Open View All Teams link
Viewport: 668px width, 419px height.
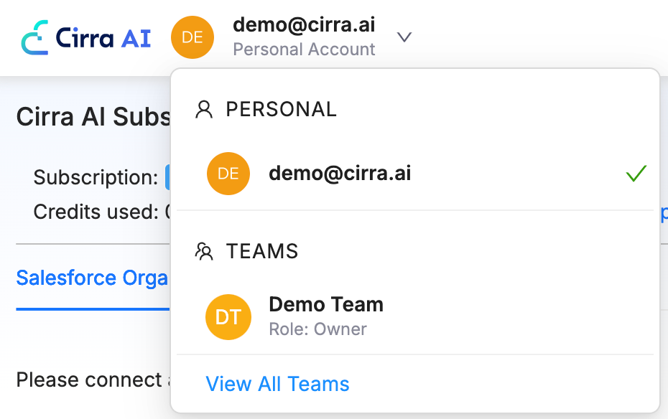(277, 384)
